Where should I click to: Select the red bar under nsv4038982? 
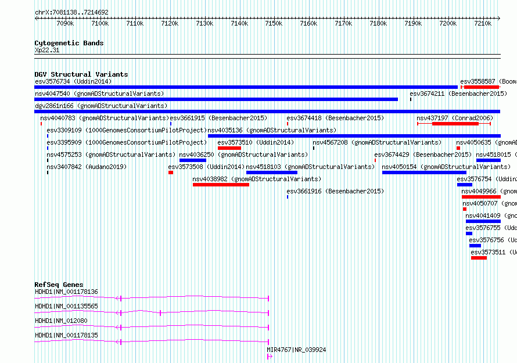[221, 185]
